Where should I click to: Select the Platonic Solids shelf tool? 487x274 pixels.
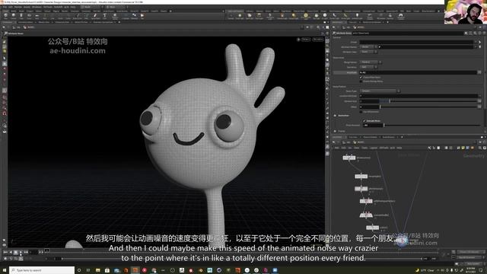pos(115,16)
